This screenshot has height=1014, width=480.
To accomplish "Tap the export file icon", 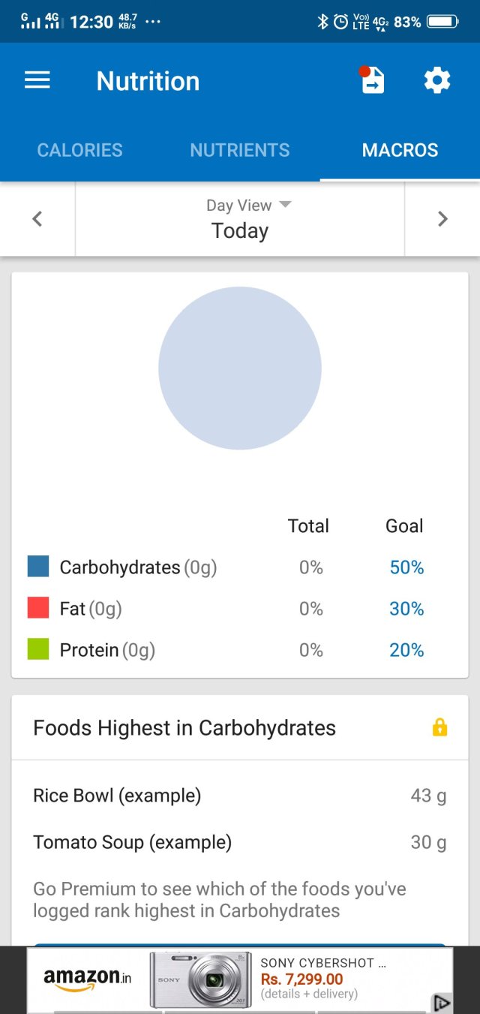I will pyautogui.click(x=372, y=81).
